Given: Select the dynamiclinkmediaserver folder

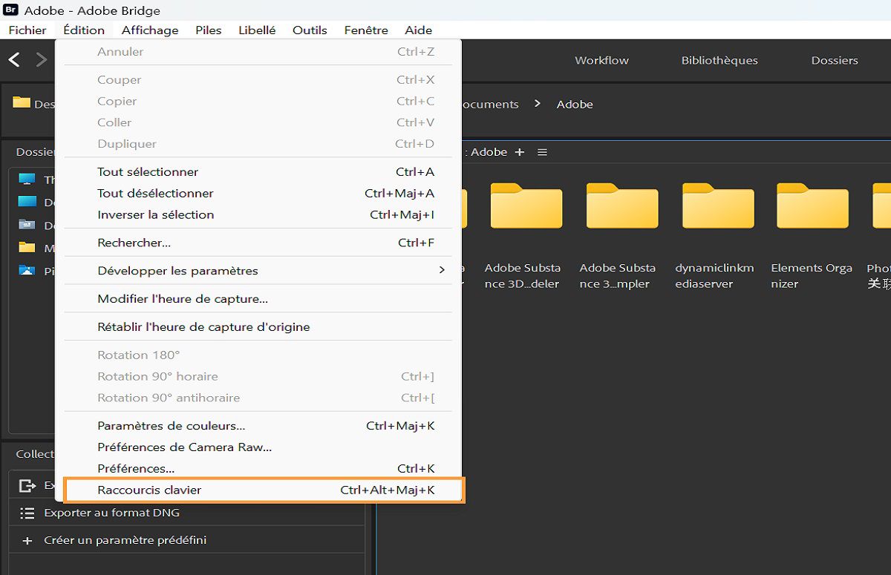Looking at the screenshot, I should point(718,206).
